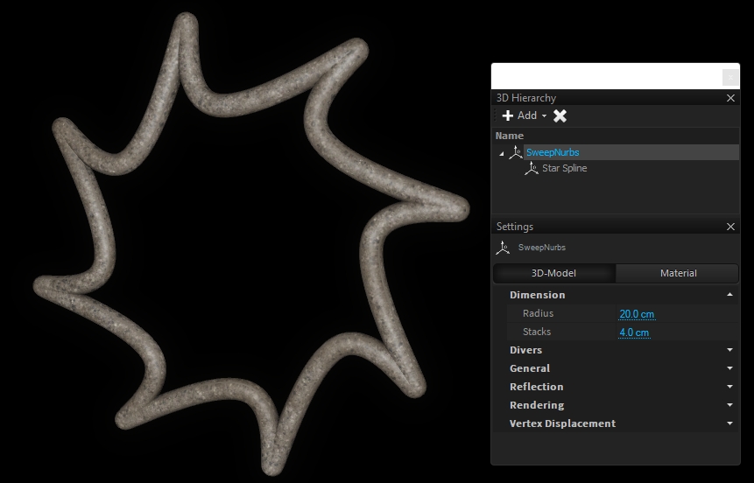
Task: Click the Radius value 20.0 cm
Action: [637, 314]
